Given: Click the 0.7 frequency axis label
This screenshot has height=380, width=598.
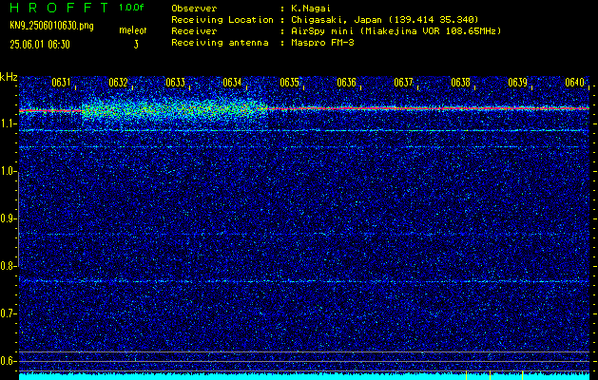Looking at the screenshot, I should point(8,313).
